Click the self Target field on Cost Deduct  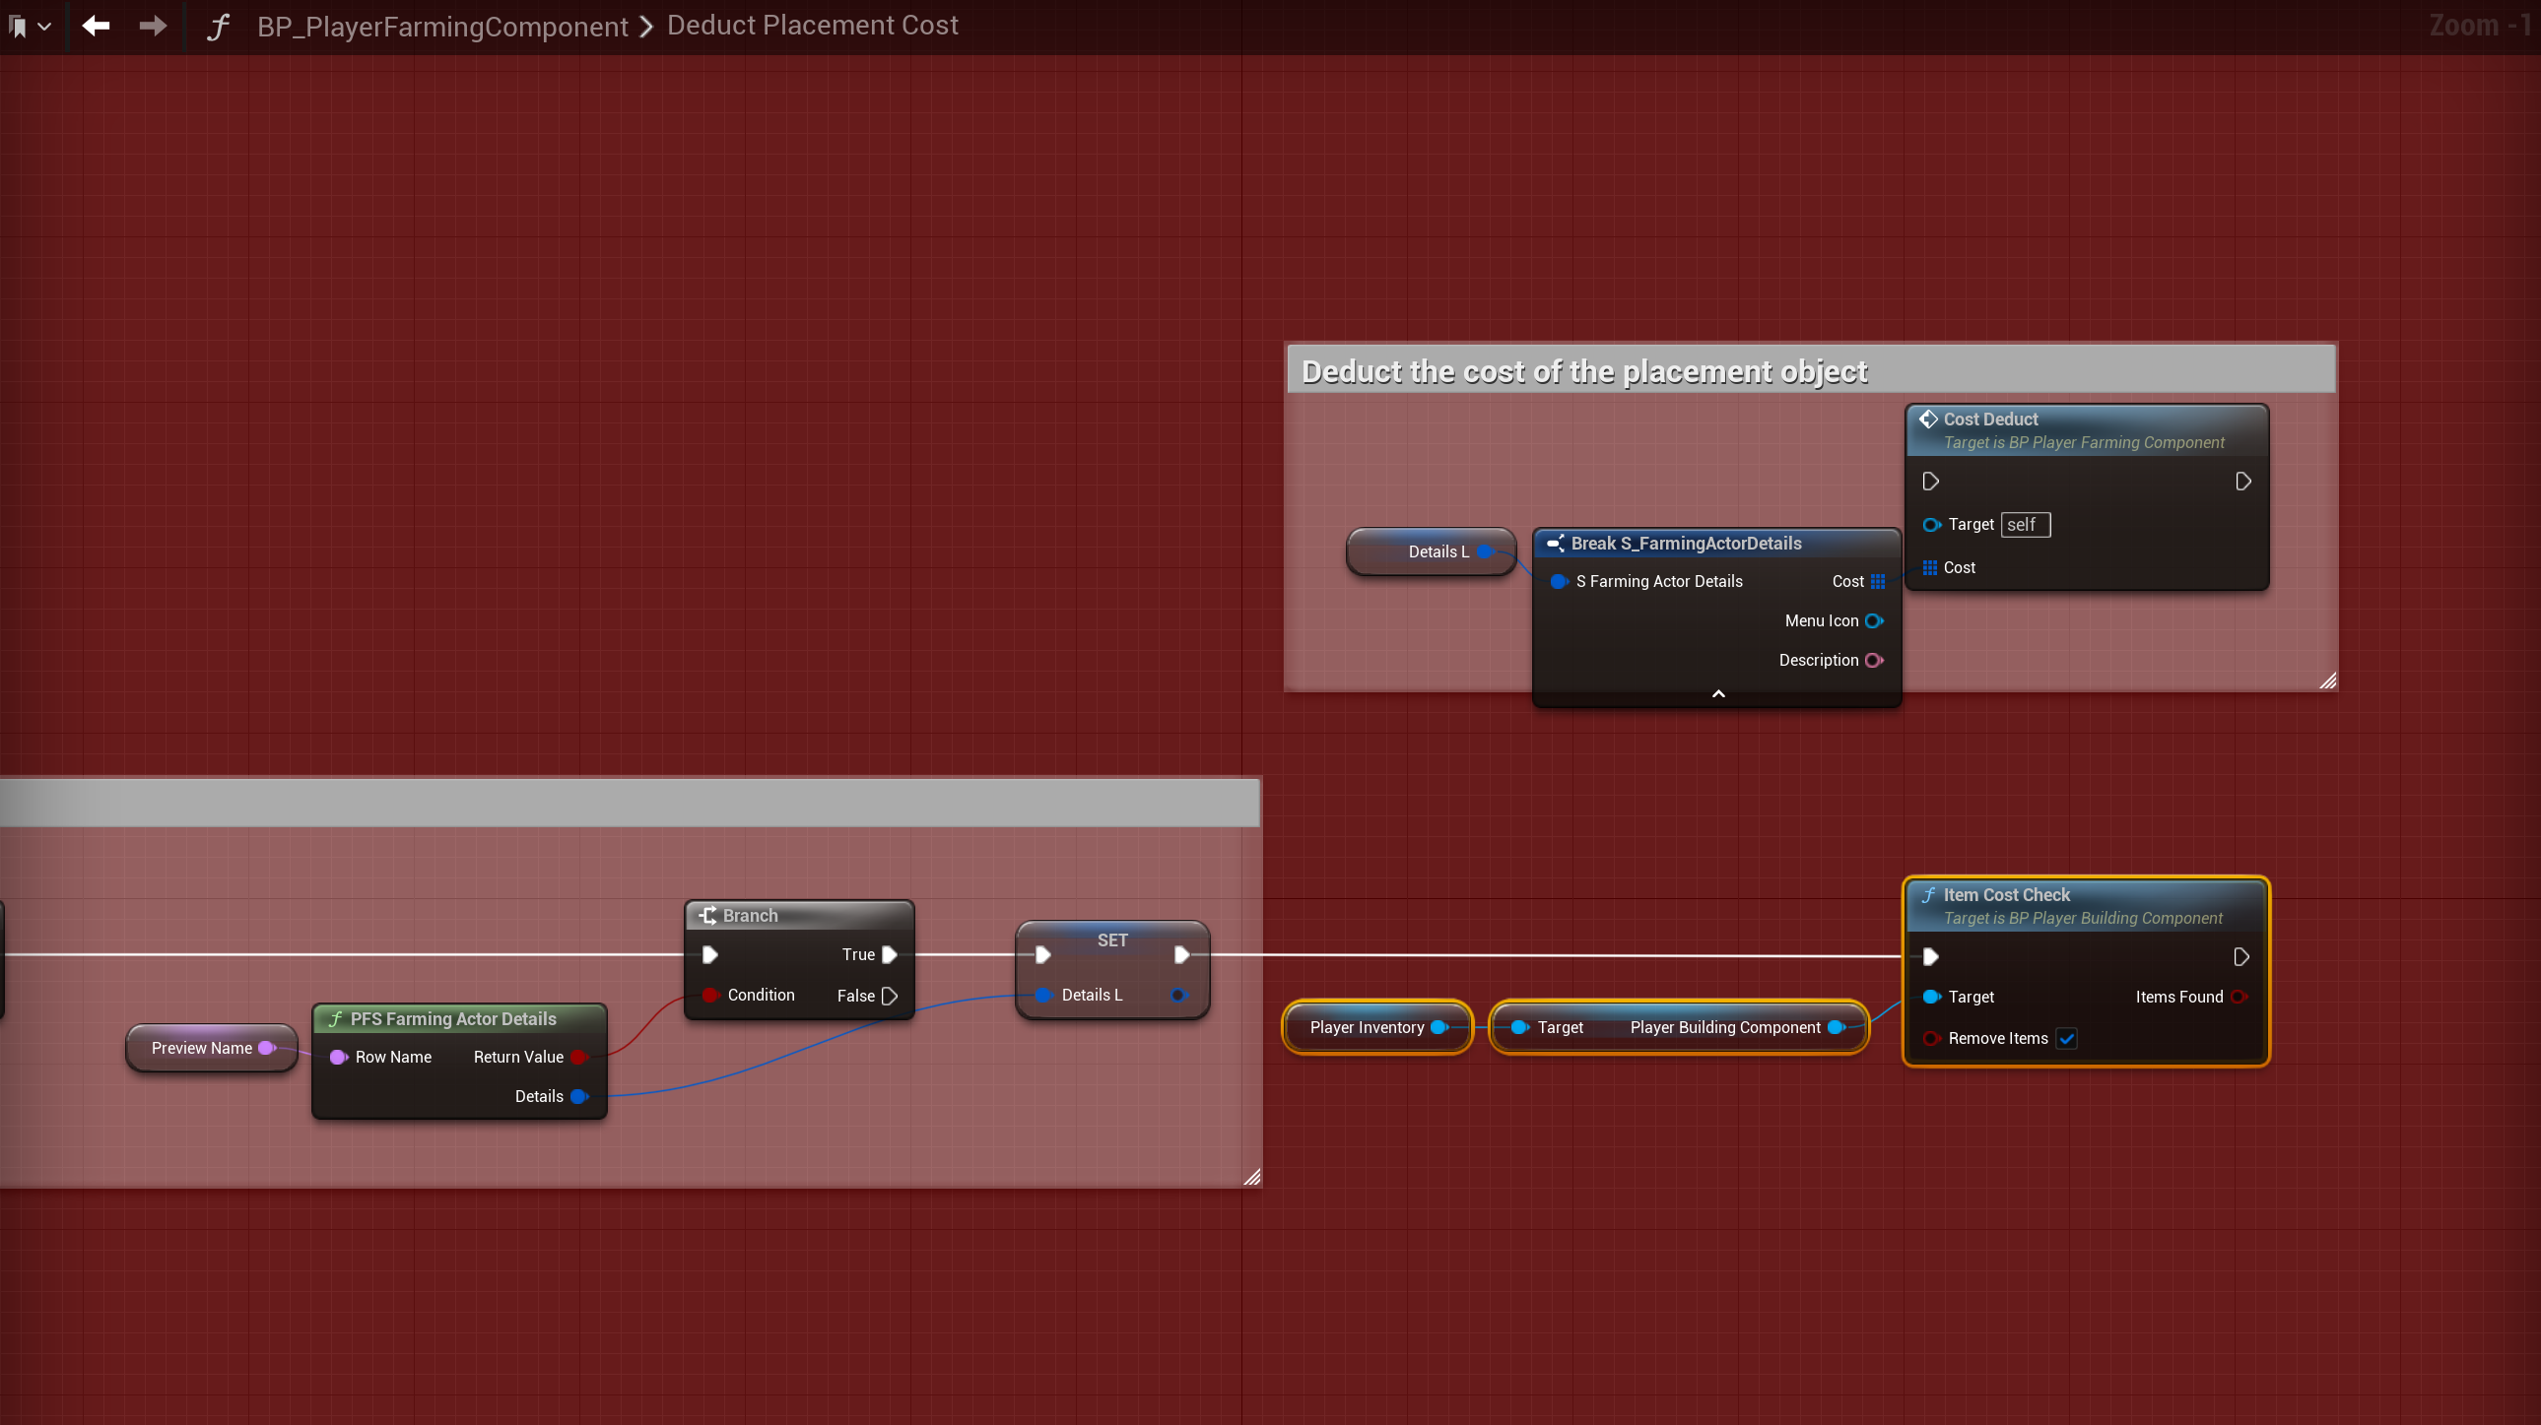click(x=2024, y=525)
